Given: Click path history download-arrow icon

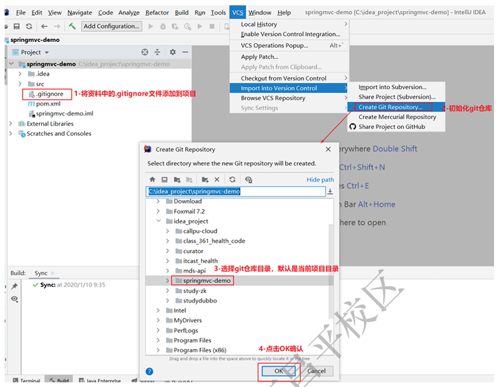Looking at the screenshot, I should (330, 192).
